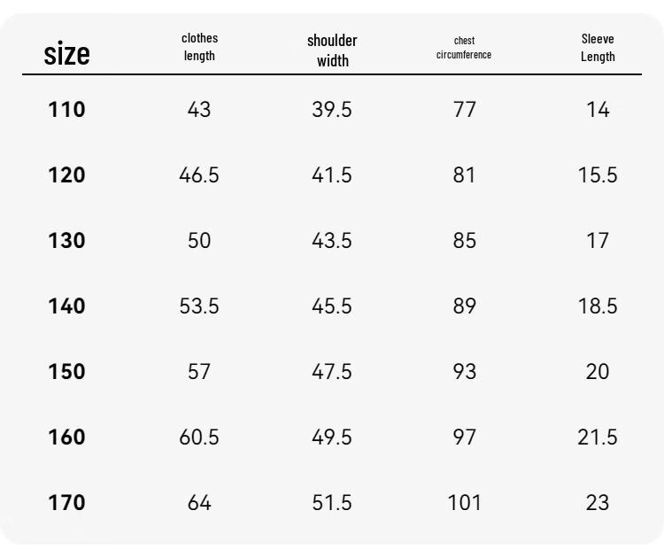Select size 150 row label
This screenshot has height=557, width=664.
click(x=67, y=371)
